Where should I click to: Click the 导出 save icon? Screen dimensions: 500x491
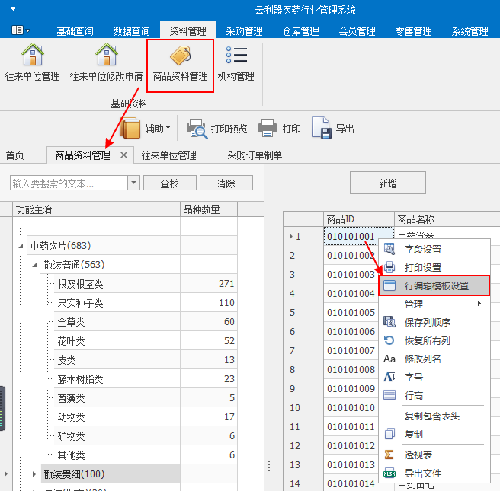click(321, 129)
